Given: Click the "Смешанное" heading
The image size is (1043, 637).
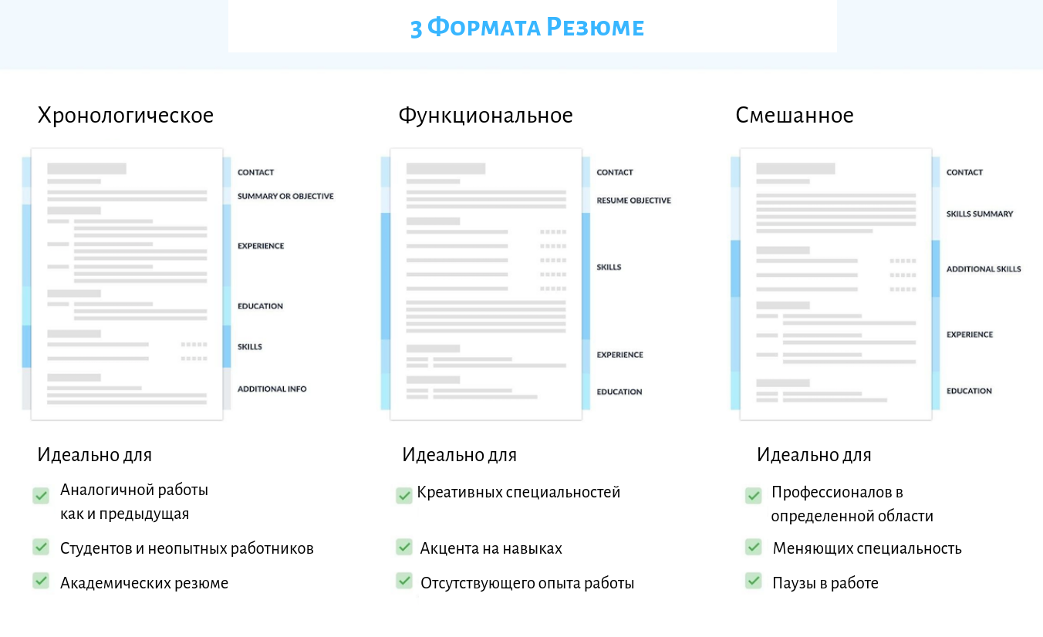Looking at the screenshot, I should pyautogui.click(x=794, y=115).
